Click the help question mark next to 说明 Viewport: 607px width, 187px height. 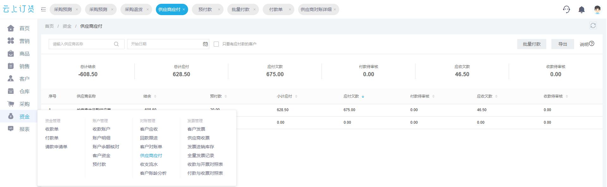pos(592,44)
